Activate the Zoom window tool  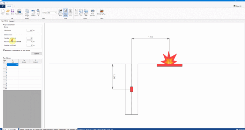coord(33,12)
